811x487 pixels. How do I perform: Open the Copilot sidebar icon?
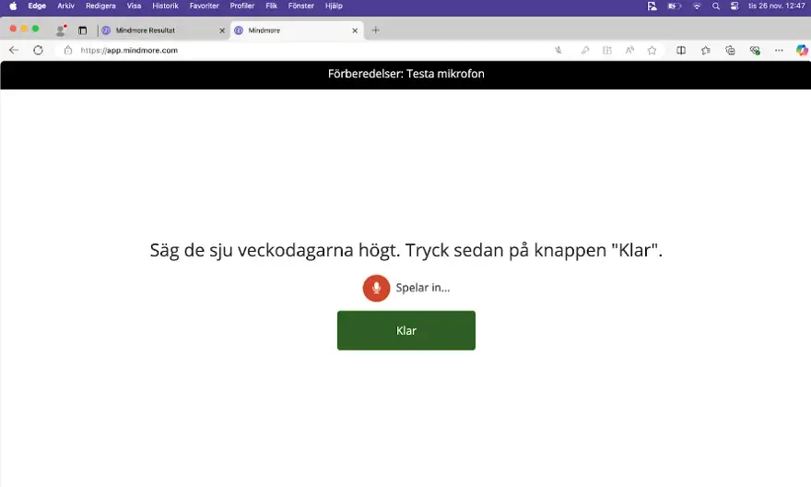[x=802, y=50]
